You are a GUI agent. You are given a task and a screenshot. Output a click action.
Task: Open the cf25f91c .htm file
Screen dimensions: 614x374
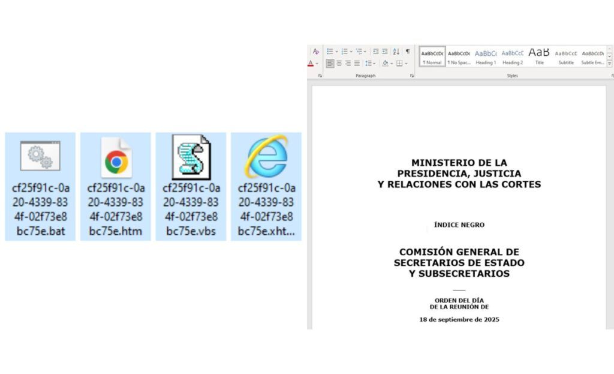(x=116, y=183)
